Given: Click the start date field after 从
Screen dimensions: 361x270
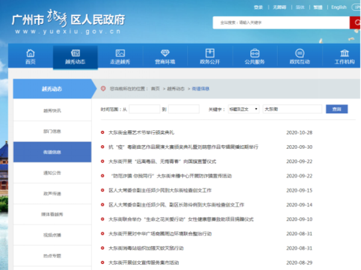Looking at the screenshot, I should point(144,109).
